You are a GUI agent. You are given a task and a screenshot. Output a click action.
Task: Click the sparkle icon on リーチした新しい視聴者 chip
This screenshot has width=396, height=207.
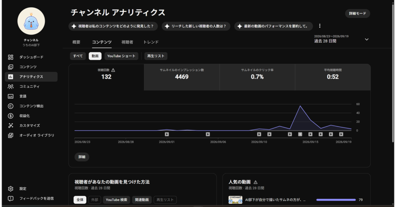click(x=167, y=26)
